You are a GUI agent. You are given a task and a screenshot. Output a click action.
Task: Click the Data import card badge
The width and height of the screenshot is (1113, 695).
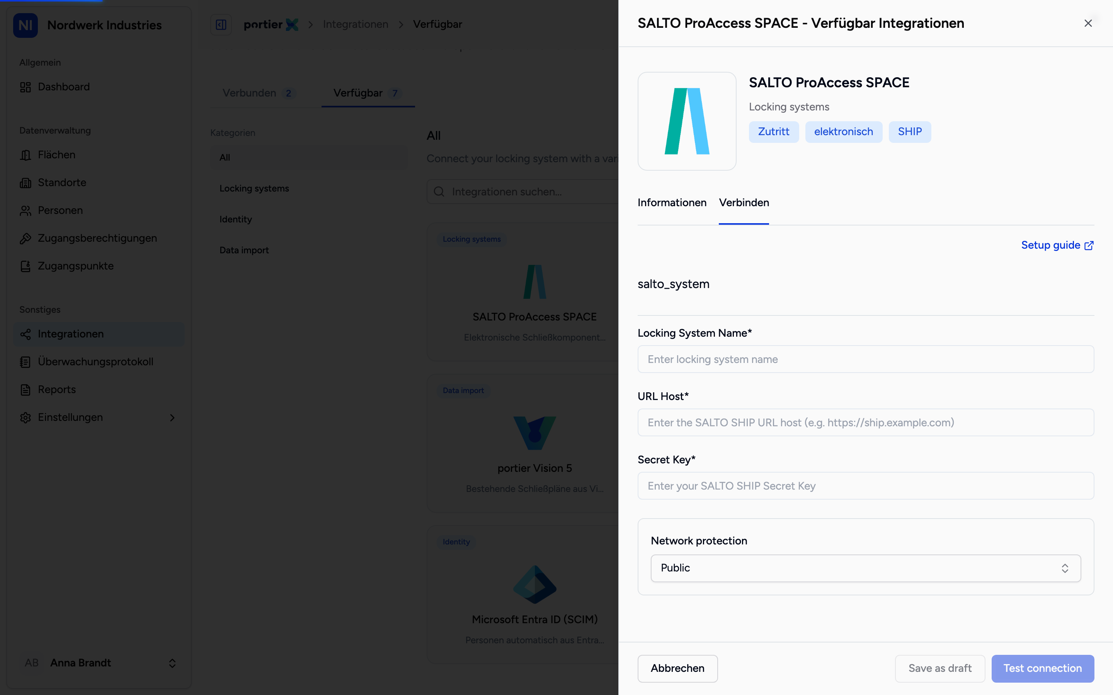pos(463,391)
